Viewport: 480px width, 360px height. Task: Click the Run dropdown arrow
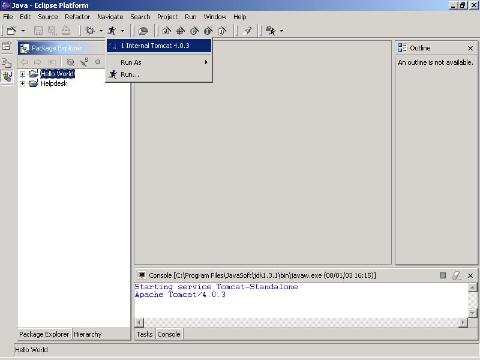[122, 31]
